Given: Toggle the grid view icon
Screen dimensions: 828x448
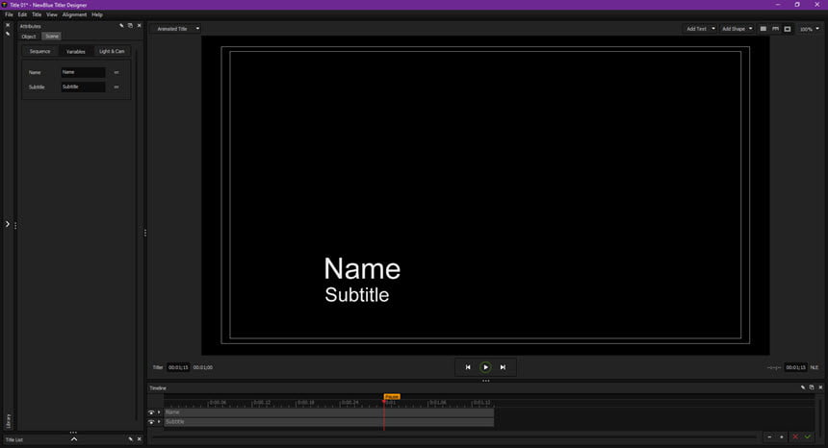Looking at the screenshot, I should coord(763,29).
